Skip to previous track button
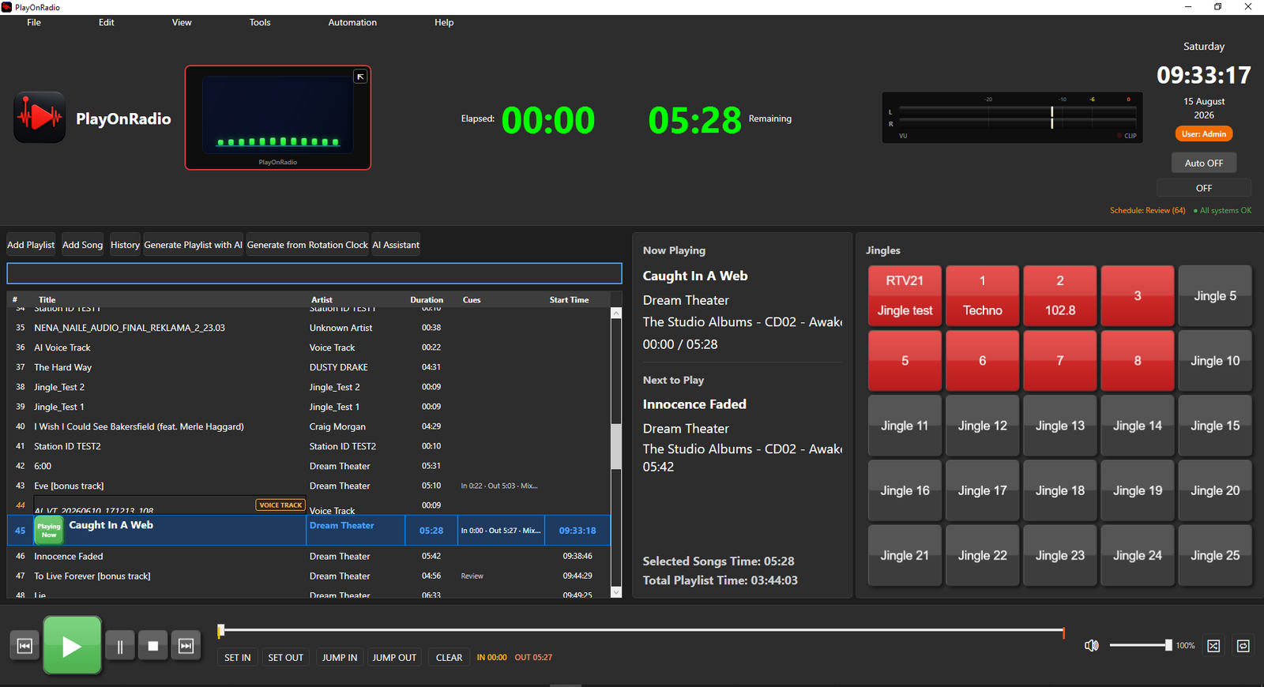 (24, 646)
